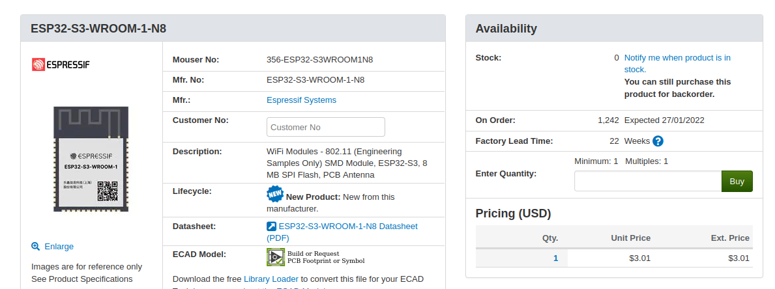Open the ESP32-S3-WROOM-1 module product image
775x289 pixels.
click(91, 159)
